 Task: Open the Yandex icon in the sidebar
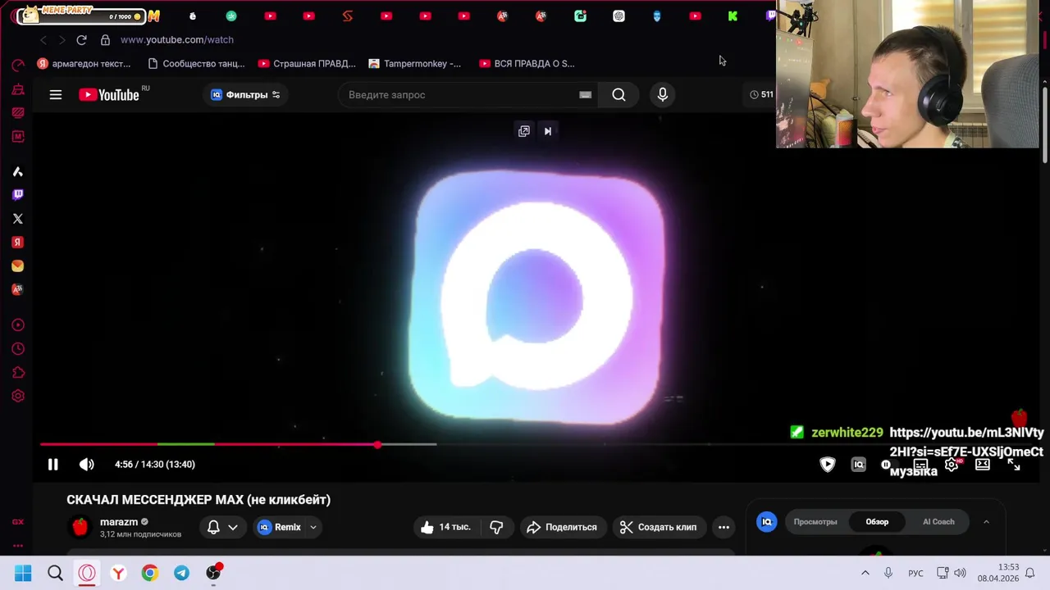(x=18, y=243)
